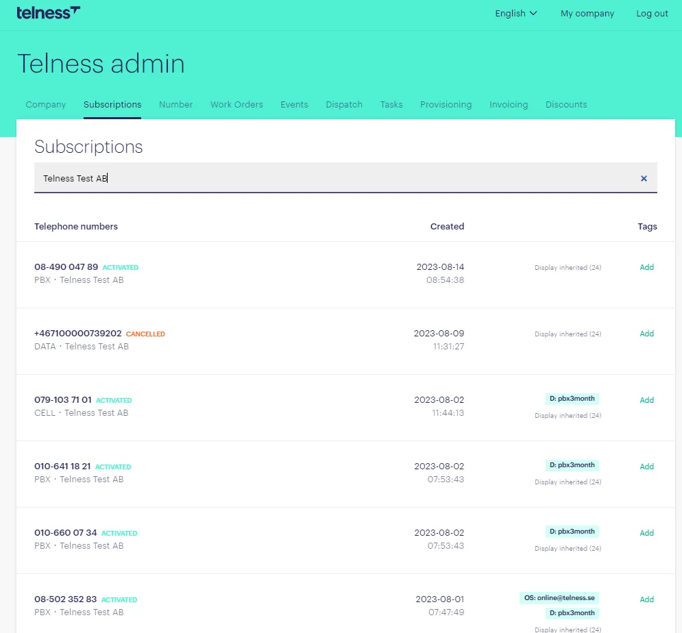Open the English language dropdown

pos(516,14)
